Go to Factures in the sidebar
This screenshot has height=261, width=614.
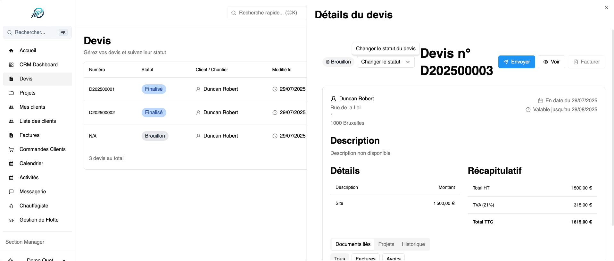point(37,135)
